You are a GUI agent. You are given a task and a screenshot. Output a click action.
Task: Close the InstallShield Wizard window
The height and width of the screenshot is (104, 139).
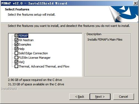point(135,3)
